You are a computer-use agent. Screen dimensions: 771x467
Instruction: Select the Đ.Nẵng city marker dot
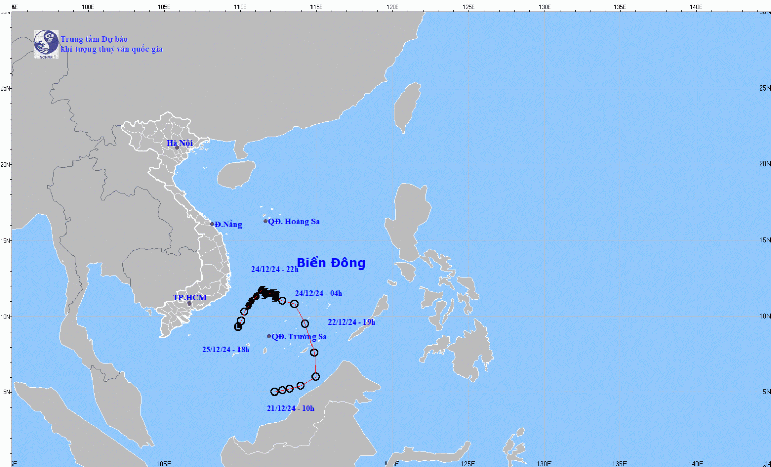(212, 224)
